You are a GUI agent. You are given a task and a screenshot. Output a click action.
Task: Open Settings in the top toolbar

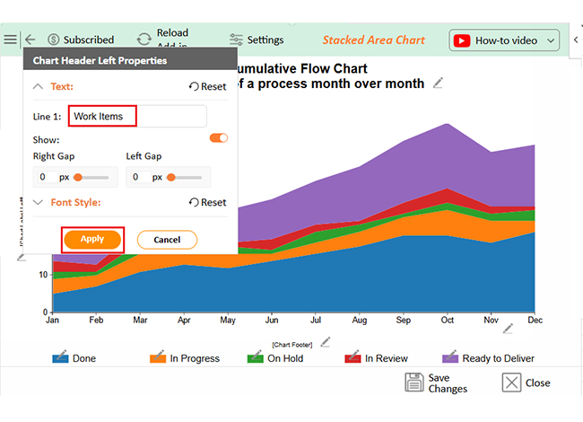[x=257, y=40]
